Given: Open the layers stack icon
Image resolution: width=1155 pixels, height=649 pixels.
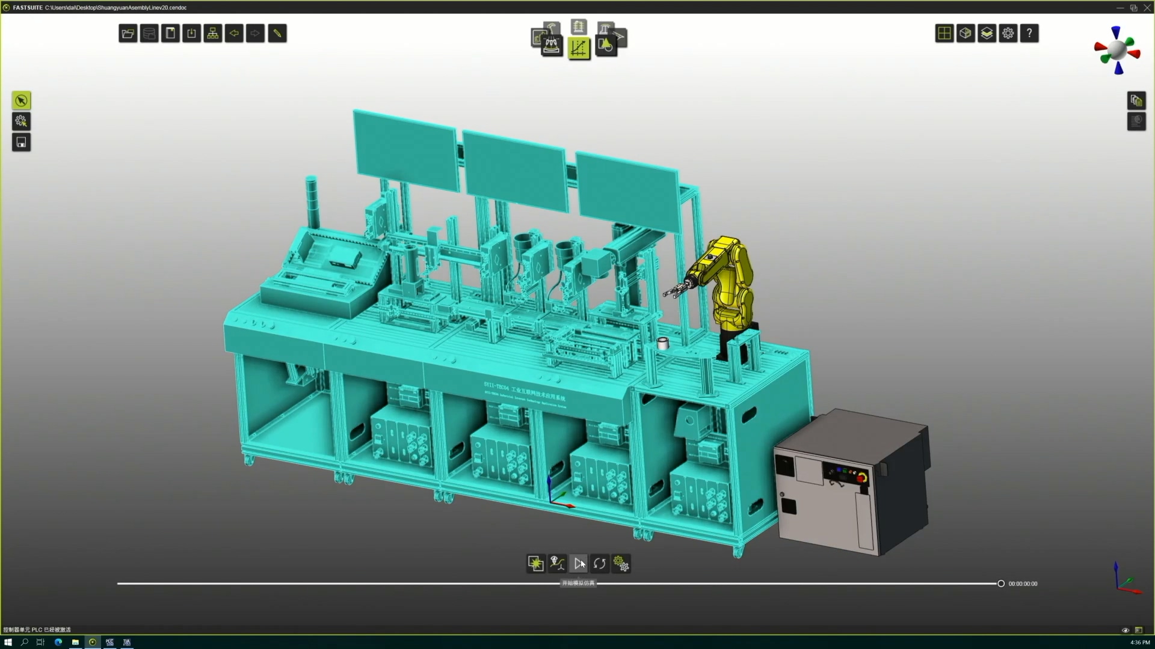Looking at the screenshot, I should point(987,34).
